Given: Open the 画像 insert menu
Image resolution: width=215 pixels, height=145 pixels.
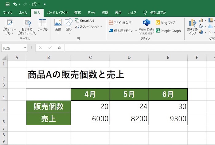Looking at the screenshot, I should click(x=58, y=26).
